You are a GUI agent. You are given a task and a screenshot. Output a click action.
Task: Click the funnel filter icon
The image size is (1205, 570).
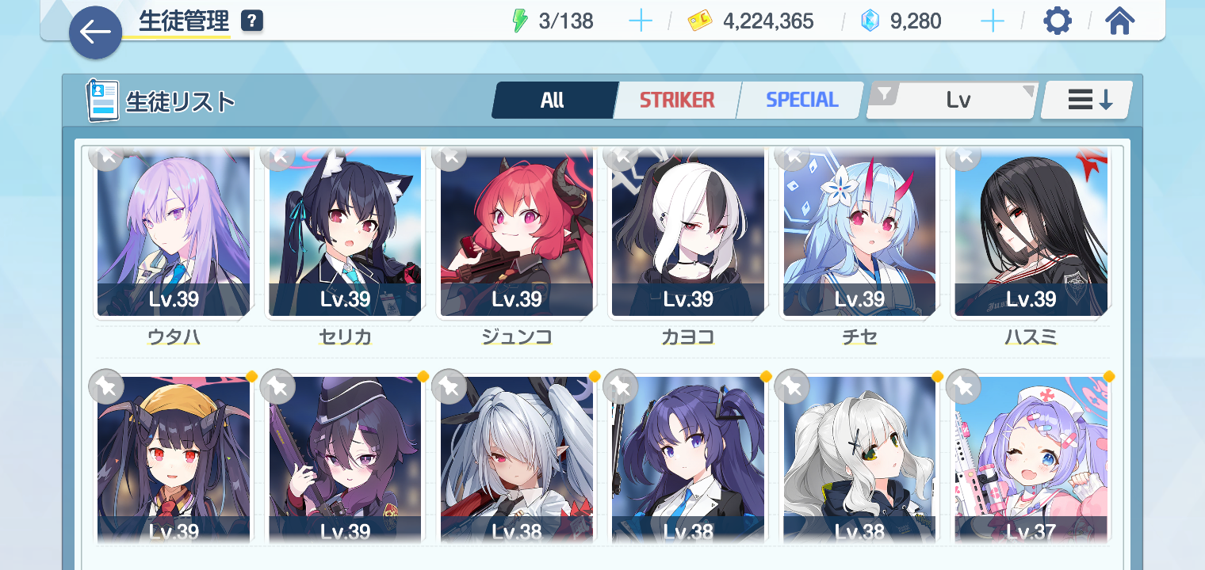click(x=885, y=95)
